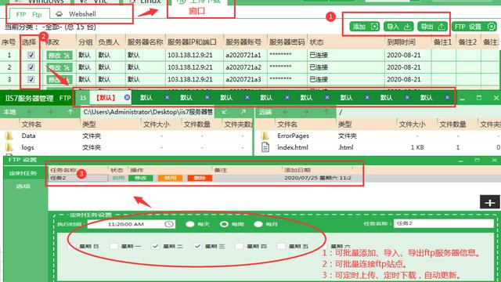Check the 星期一 weekday box
The height and width of the screenshot is (282, 501).
click(x=114, y=246)
